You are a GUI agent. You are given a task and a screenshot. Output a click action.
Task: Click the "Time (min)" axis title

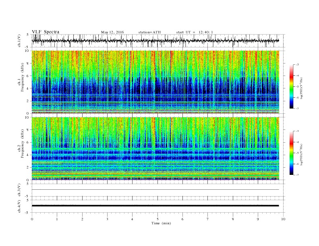click(161, 223)
